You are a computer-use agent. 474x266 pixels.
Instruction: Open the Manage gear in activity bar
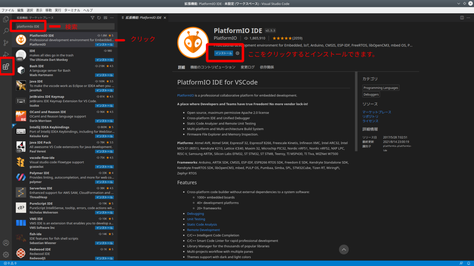pyautogui.click(x=6, y=255)
